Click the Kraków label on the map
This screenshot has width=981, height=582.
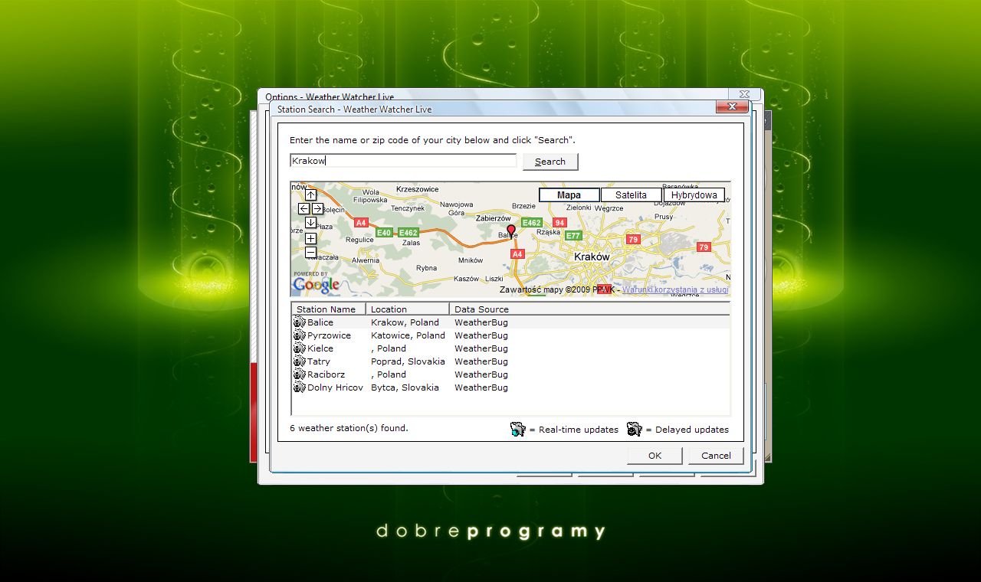[x=592, y=257]
